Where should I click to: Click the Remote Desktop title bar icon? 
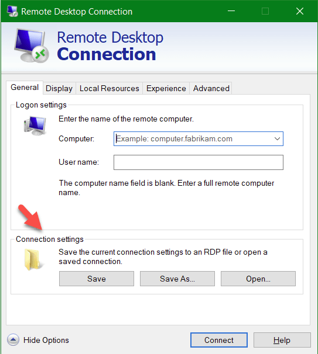(12, 11)
